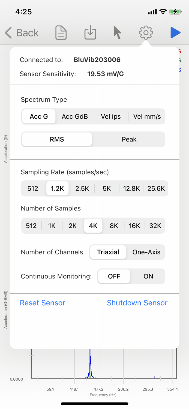Select the cursor pointer tool icon
189x409 pixels.
117,32
